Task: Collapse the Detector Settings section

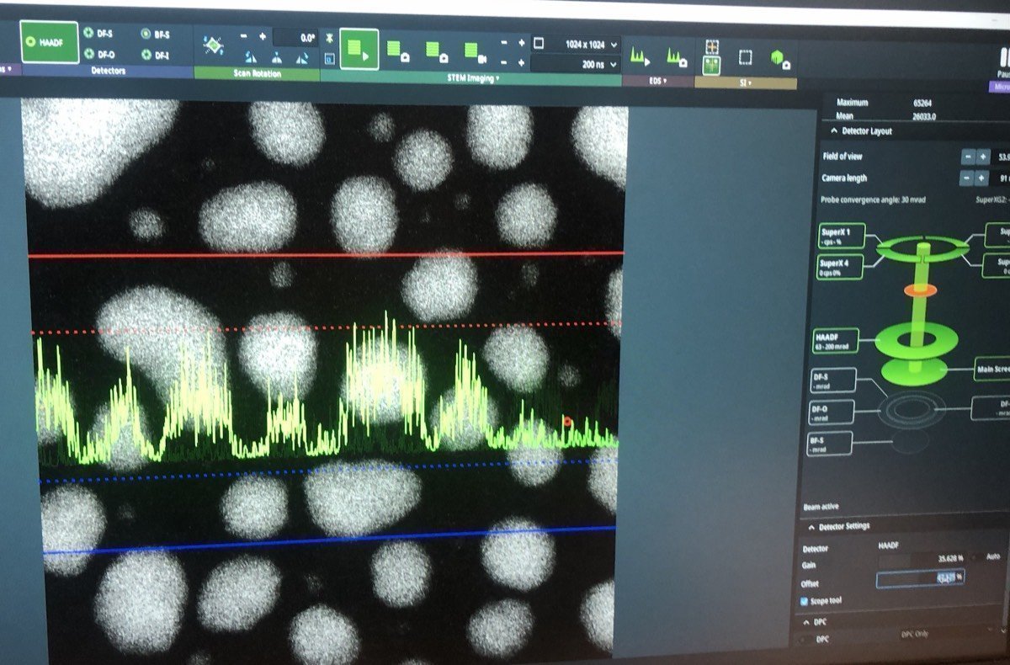Action: coord(811,526)
